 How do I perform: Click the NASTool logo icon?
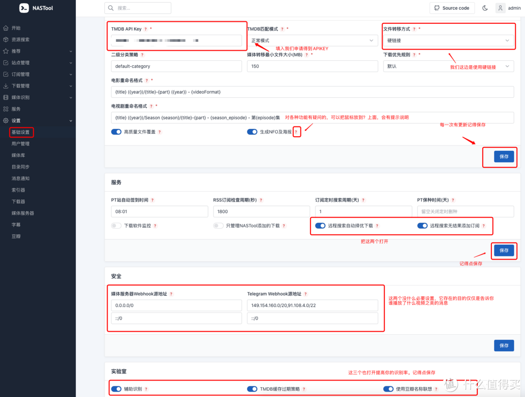(x=24, y=8)
